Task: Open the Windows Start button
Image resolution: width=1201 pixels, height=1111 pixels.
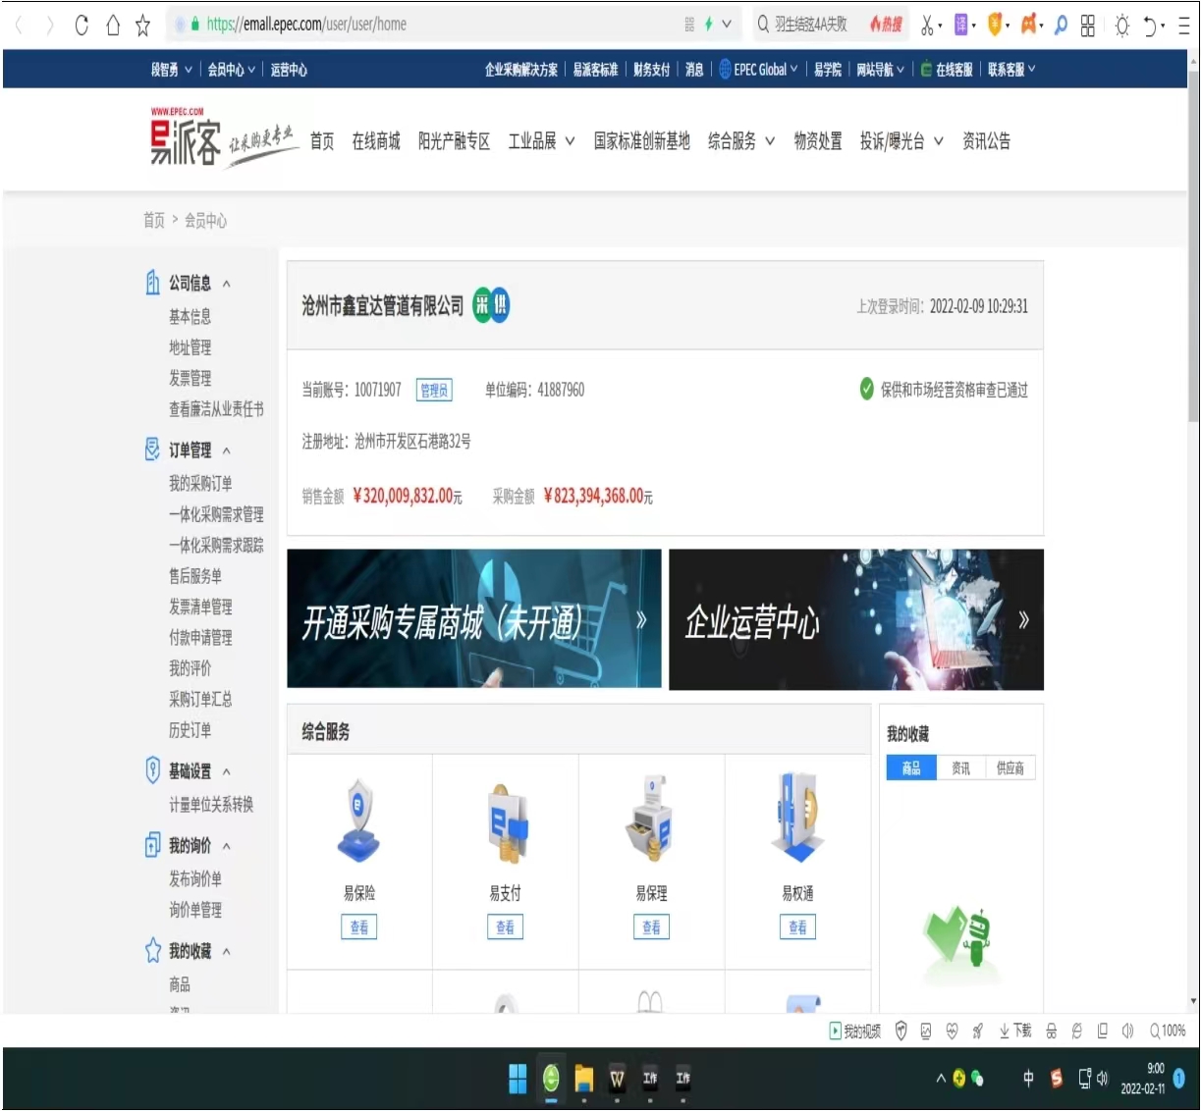Action: coord(518,1079)
